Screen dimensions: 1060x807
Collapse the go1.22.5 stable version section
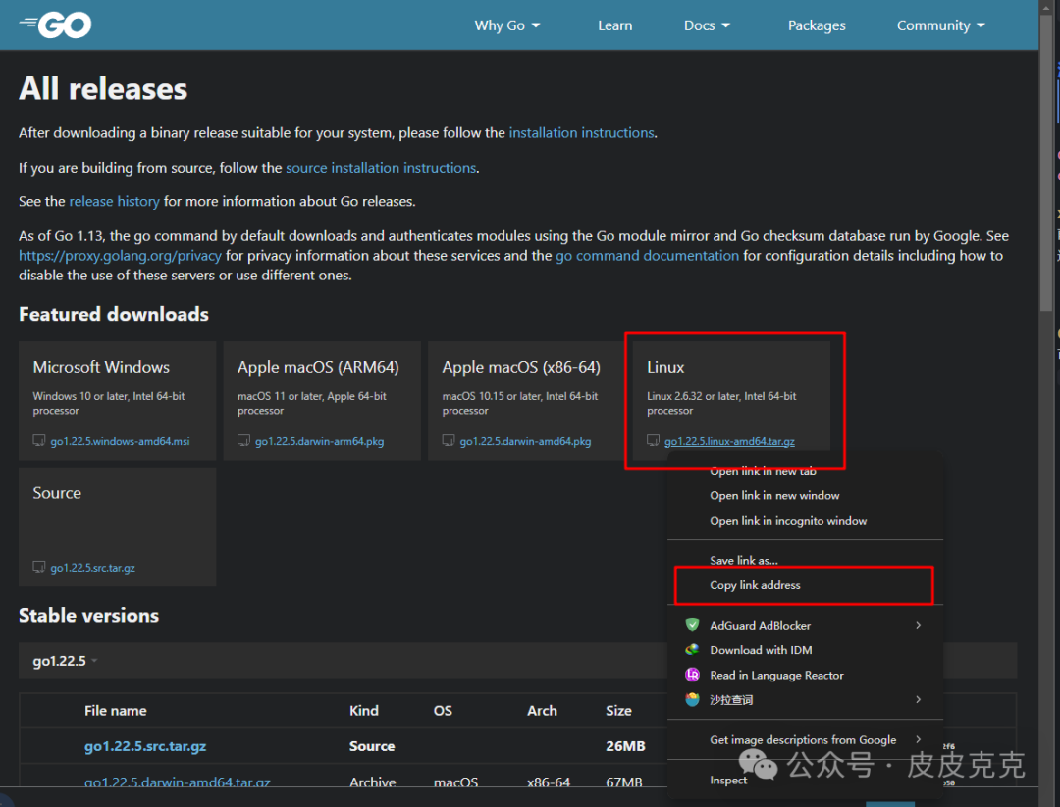[66, 661]
